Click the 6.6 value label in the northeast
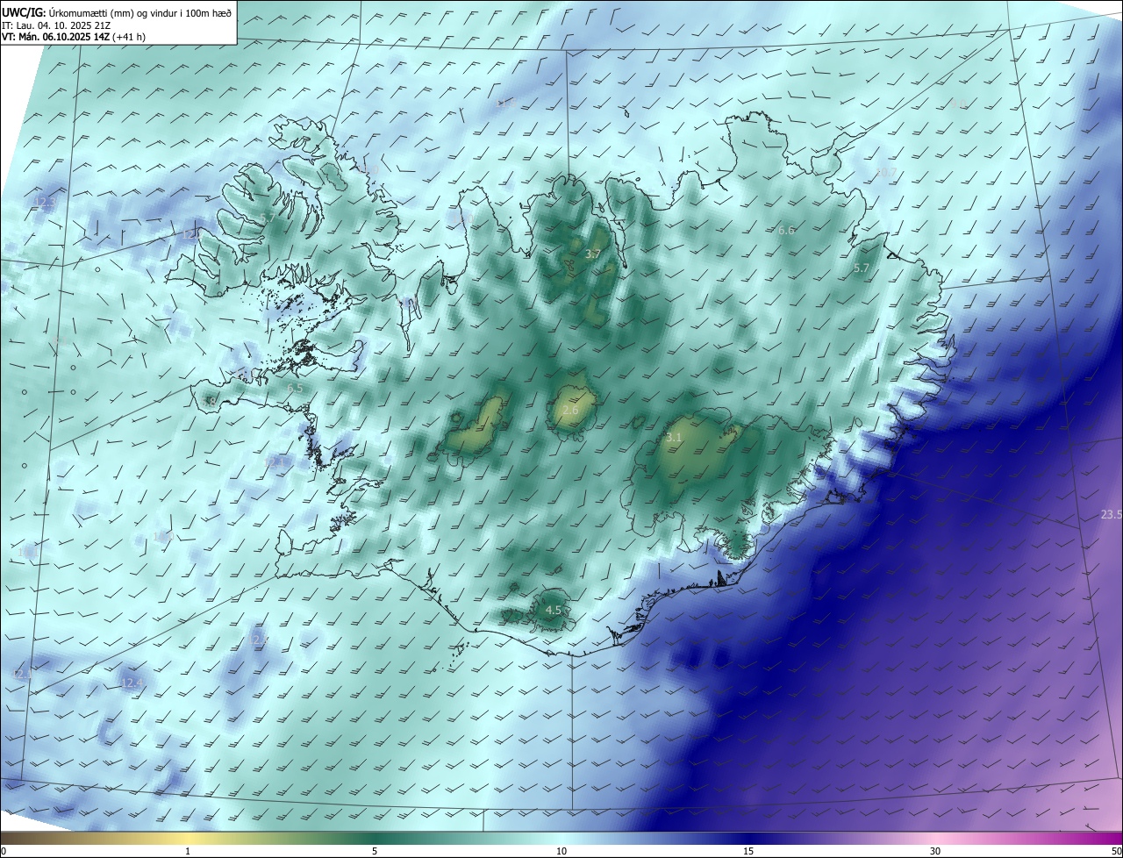 click(786, 231)
